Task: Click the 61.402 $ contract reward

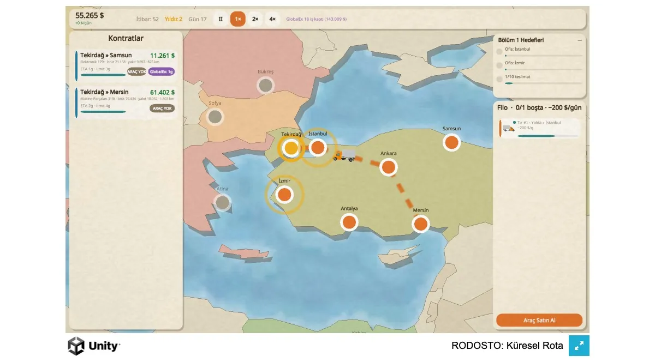Action: pos(162,93)
